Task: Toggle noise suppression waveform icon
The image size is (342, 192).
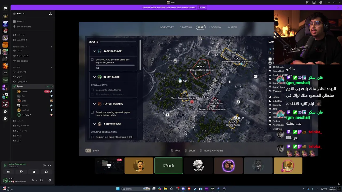Action: click(x=44, y=165)
